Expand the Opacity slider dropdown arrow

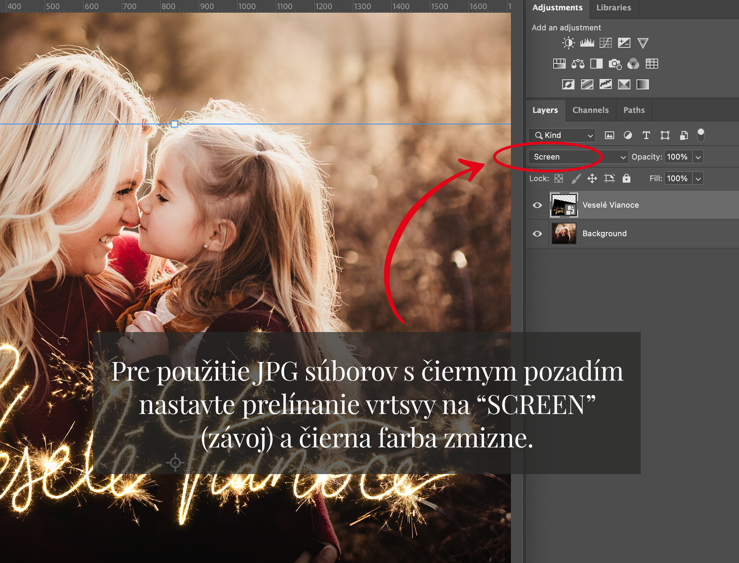click(x=698, y=157)
